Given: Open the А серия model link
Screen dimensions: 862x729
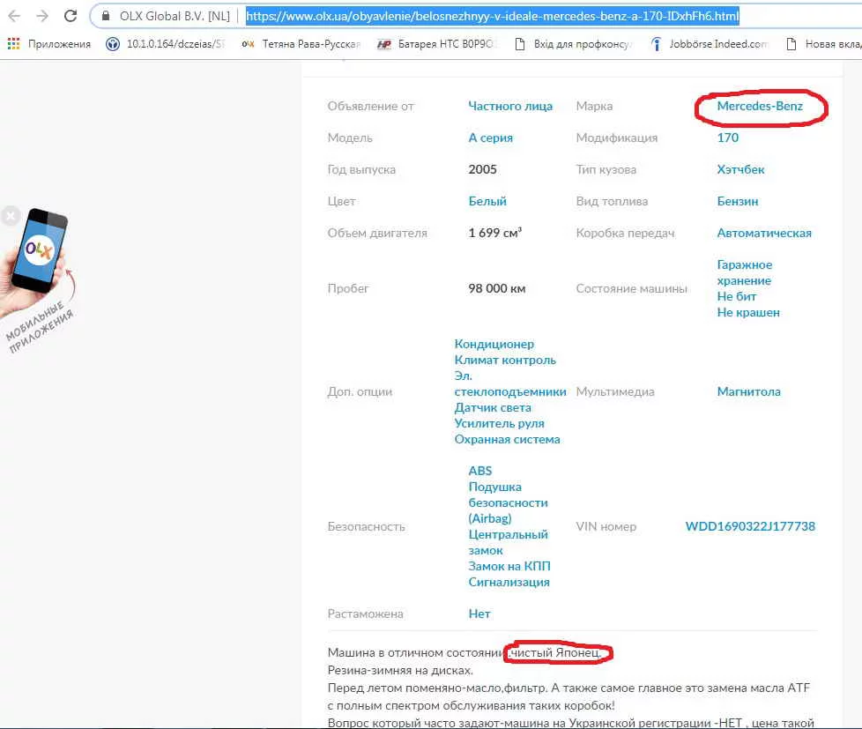Looking at the screenshot, I should click(490, 138).
